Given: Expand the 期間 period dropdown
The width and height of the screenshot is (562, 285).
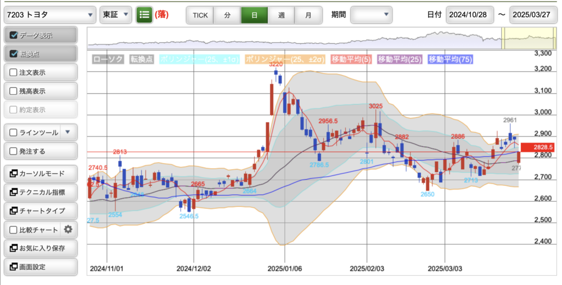Looking at the screenshot, I should (372, 15).
